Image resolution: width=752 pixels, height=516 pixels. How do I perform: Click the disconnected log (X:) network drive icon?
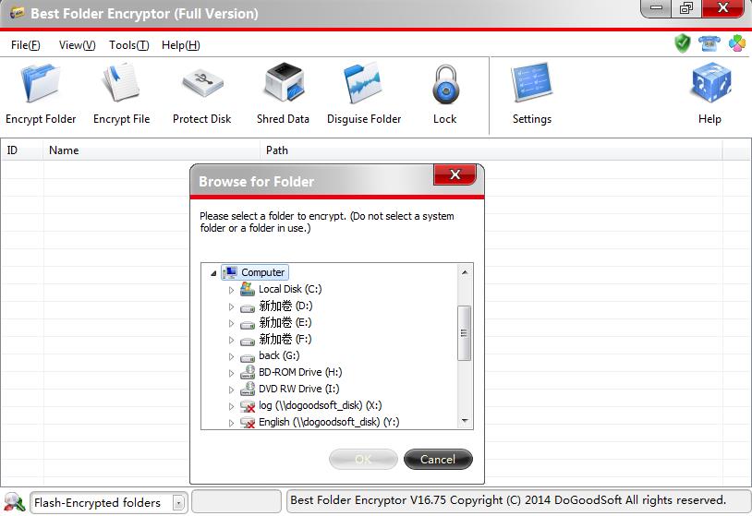tap(248, 406)
